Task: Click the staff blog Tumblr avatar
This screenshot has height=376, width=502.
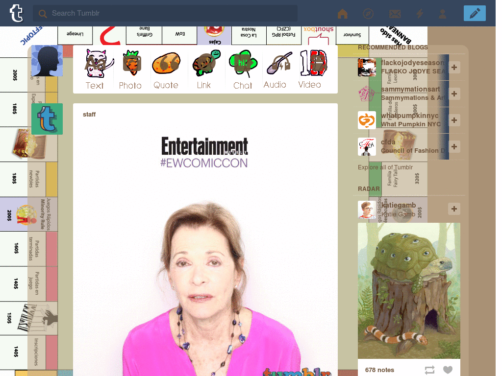Action: click(47, 119)
